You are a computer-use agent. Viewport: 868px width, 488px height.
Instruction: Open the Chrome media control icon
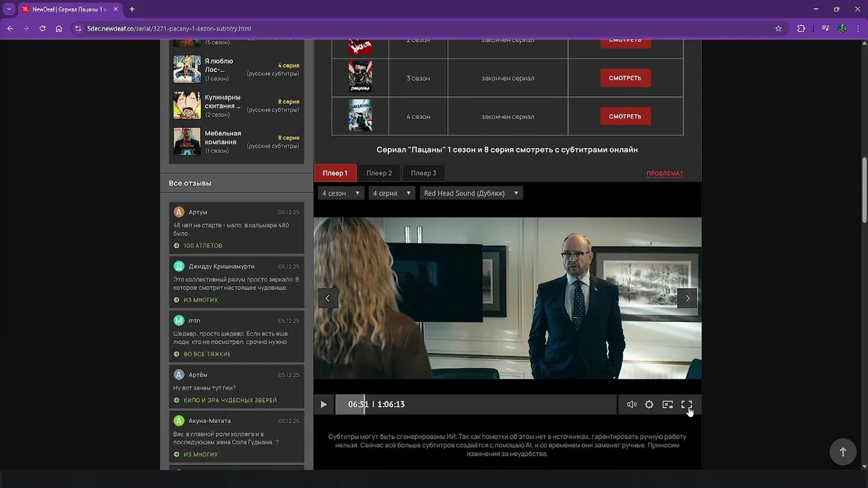tap(825, 28)
